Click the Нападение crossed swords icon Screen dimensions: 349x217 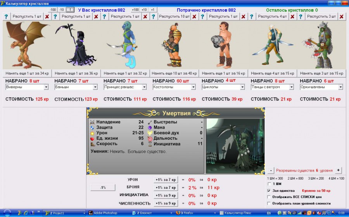(x=92, y=122)
